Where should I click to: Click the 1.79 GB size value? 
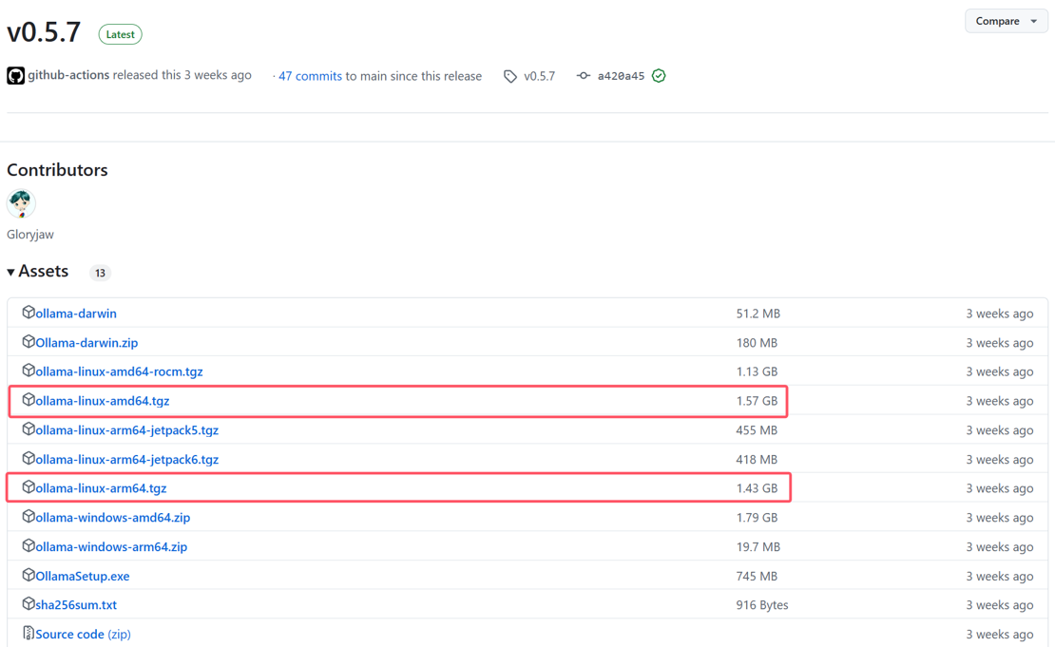(x=757, y=517)
